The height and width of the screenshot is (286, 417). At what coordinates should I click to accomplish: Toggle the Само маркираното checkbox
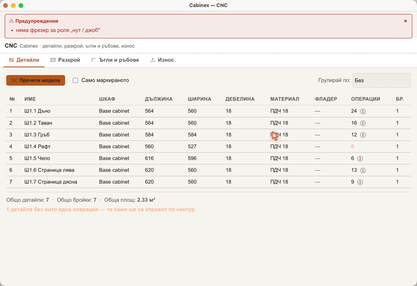[76, 80]
